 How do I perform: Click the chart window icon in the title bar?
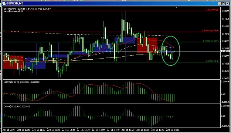click(x=4, y=3)
